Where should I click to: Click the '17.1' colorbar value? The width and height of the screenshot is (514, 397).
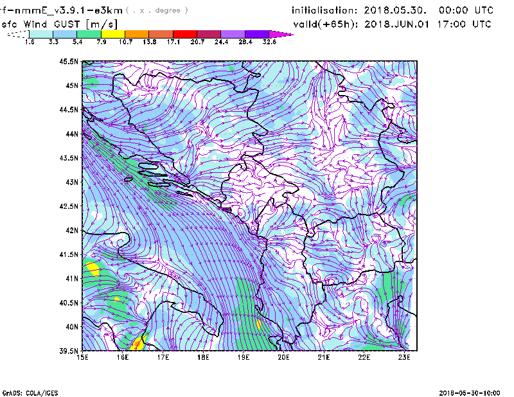point(173,42)
